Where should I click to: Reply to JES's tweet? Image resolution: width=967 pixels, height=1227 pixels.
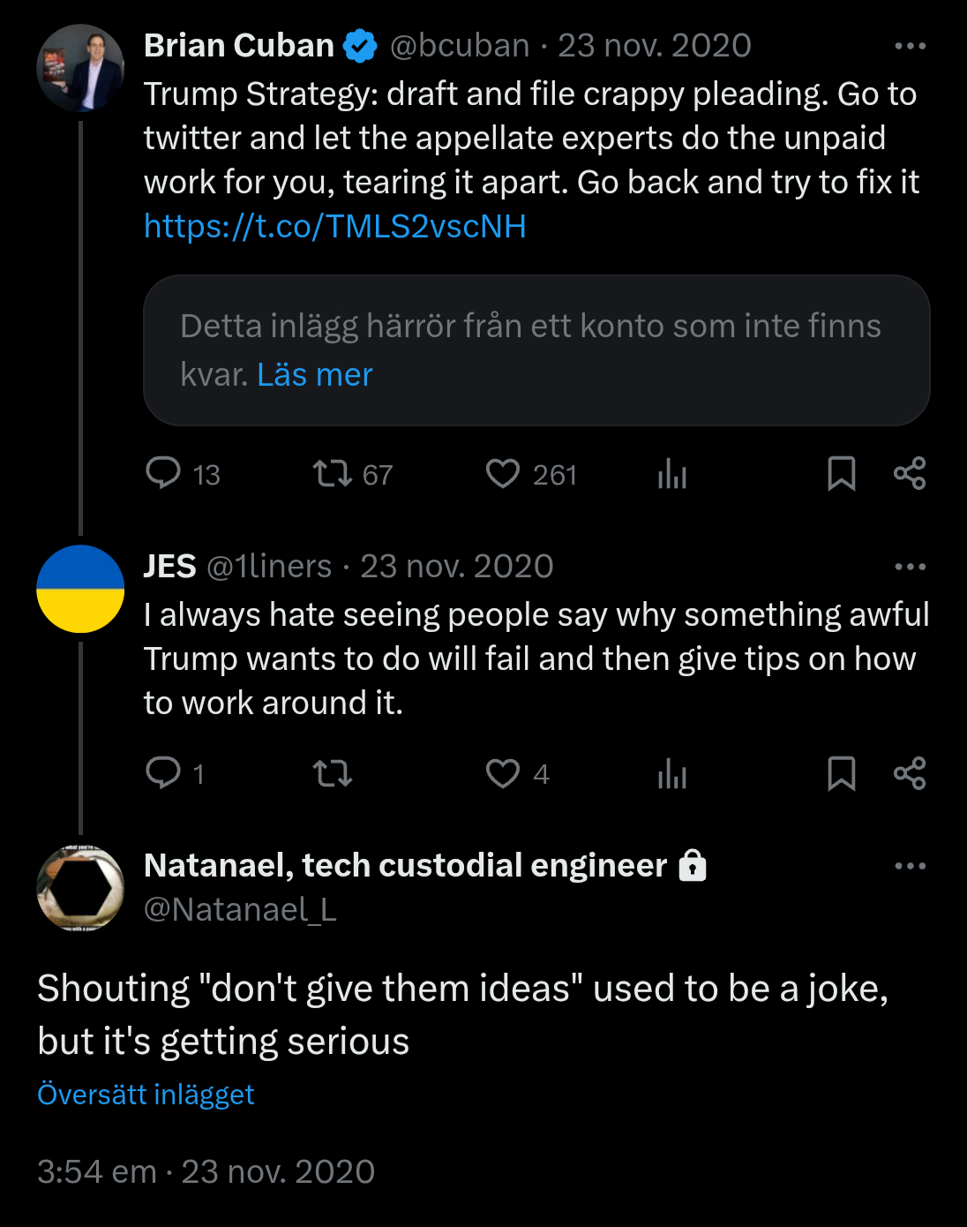pos(163,773)
